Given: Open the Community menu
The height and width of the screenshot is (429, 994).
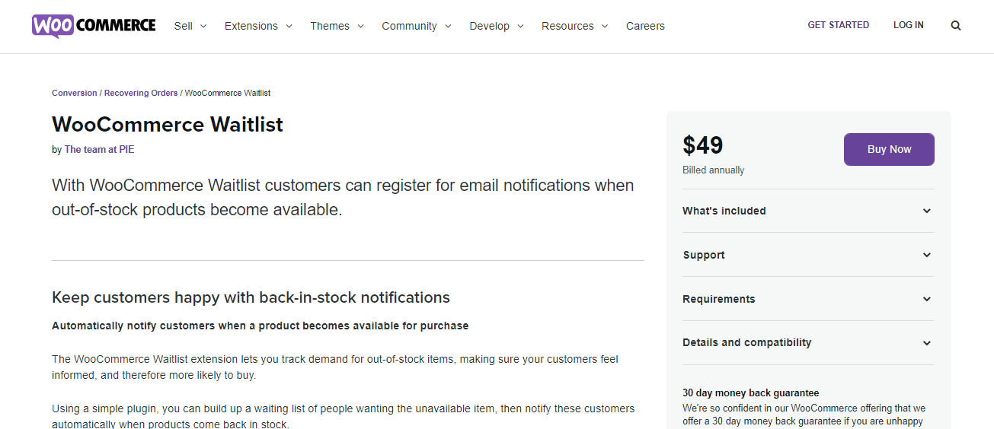Looking at the screenshot, I should pos(417,26).
